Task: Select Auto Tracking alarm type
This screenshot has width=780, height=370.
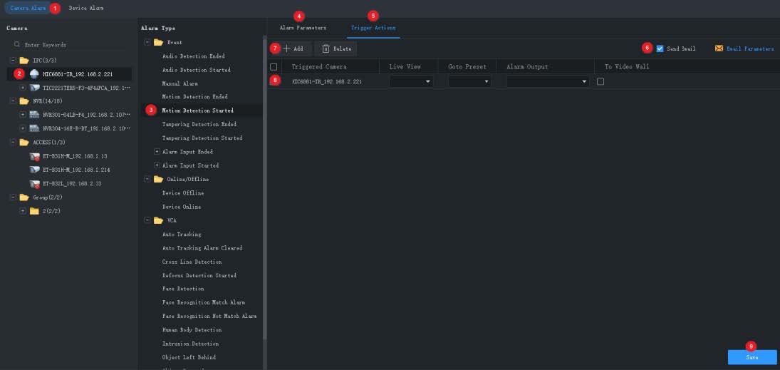Action: pos(182,234)
